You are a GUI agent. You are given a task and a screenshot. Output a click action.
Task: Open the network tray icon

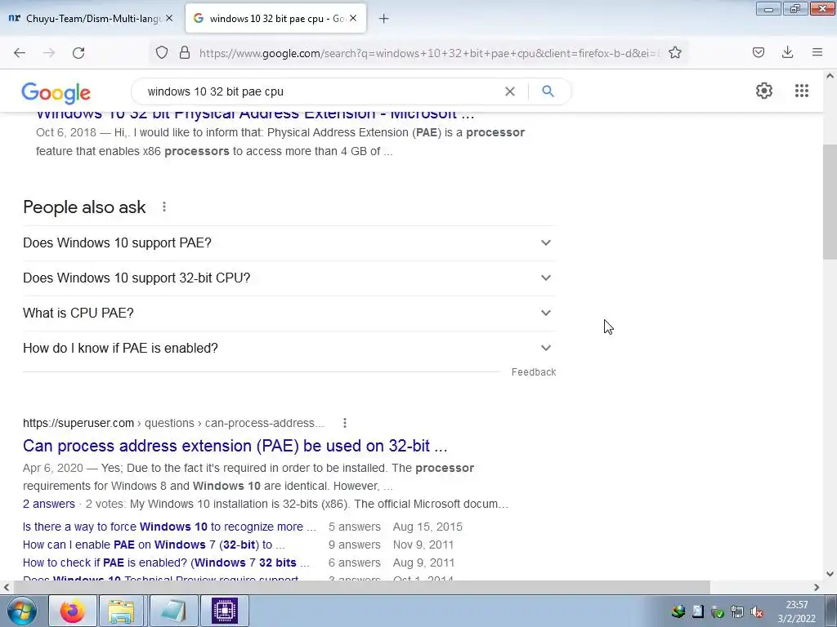tap(736, 611)
